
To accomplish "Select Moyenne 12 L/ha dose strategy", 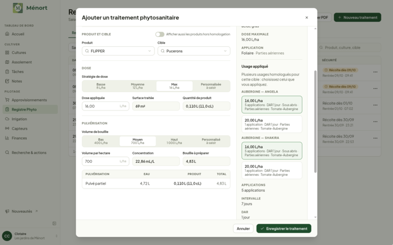I will [x=138, y=86].
